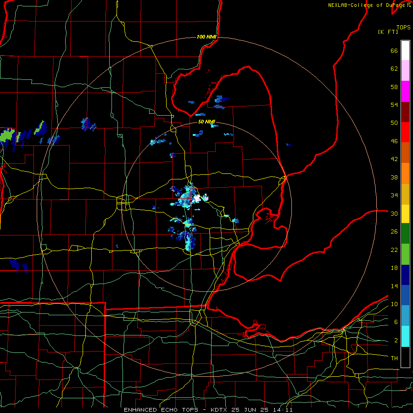This screenshot has height=413, width=413.
Task: Click the dark red 54 kft legend swatch
Action: [x=405, y=112]
